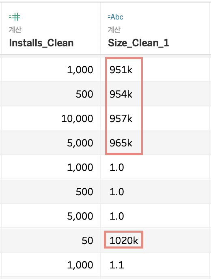Viewport: 211px width, 279px height.
Task: Select the 957k size value
Action: 121,118
